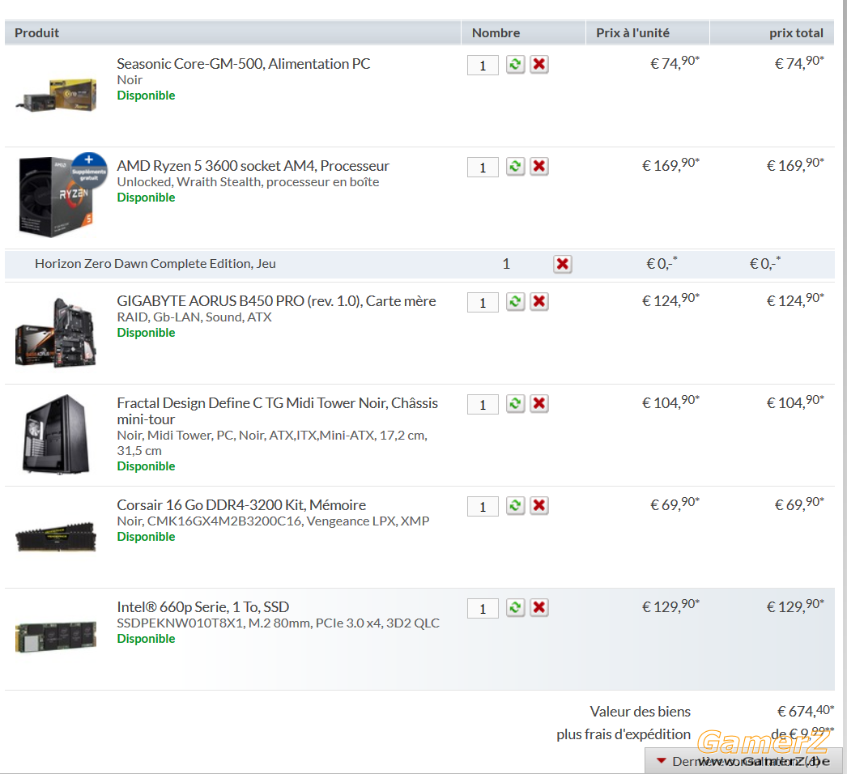
Task: Click RAID, Gb-LAN, Sound, ATX description
Action: click(194, 317)
